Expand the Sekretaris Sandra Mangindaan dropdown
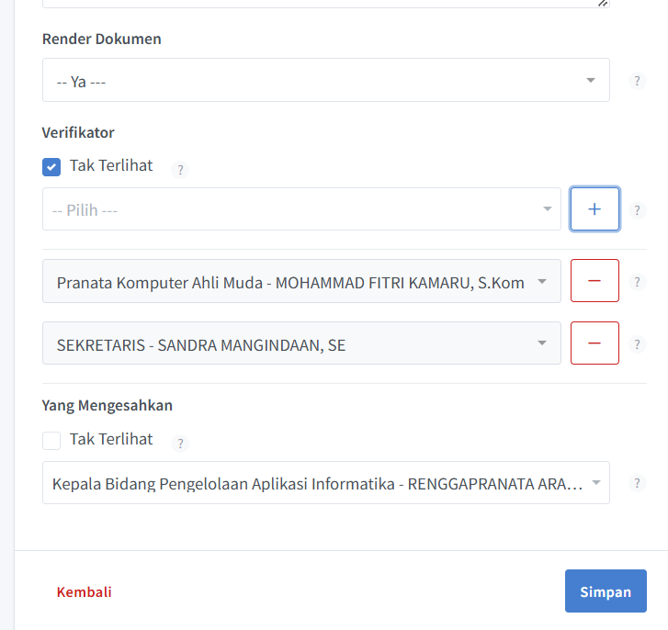 pyautogui.click(x=301, y=344)
